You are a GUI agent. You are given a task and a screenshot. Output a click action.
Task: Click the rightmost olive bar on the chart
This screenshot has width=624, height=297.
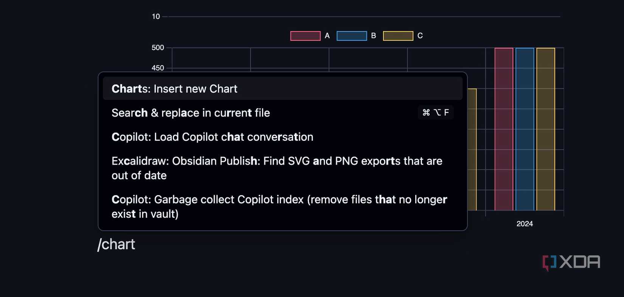pos(545,129)
